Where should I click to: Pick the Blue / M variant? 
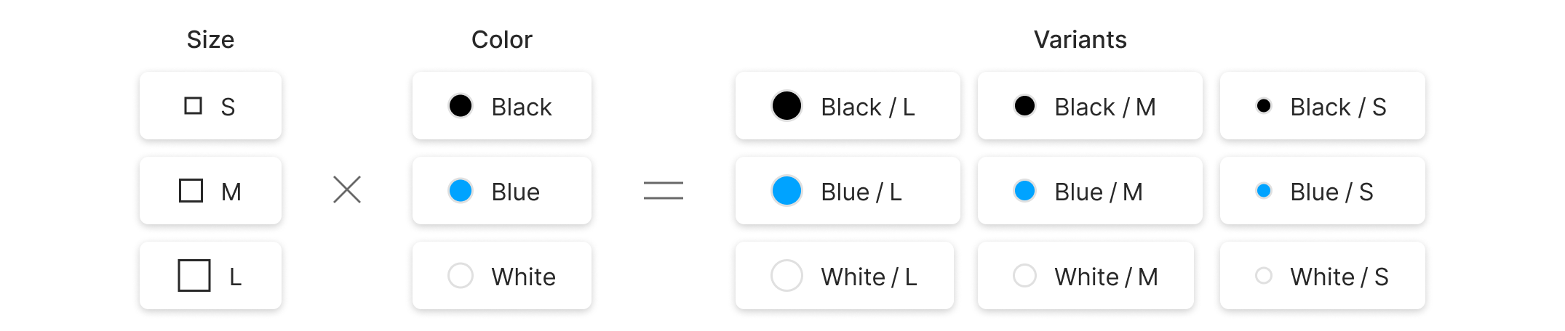click(x=1089, y=191)
